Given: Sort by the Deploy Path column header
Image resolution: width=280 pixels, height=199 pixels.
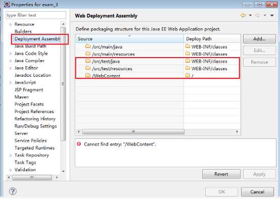Looking at the screenshot, I should coord(212,39).
